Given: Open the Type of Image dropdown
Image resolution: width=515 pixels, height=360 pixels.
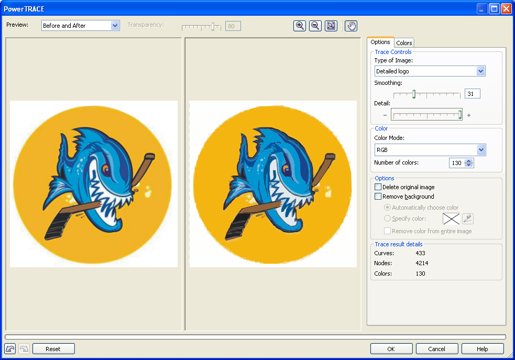Looking at the screenshot, I should point(480,71).
